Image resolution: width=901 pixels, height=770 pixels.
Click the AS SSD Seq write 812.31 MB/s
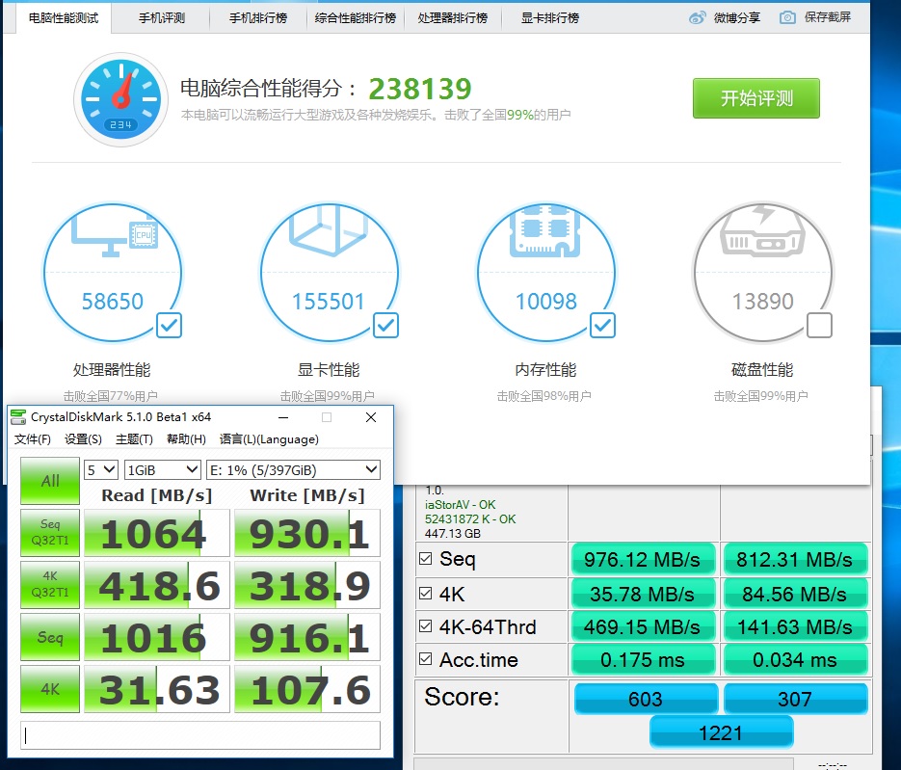point(795,559)
